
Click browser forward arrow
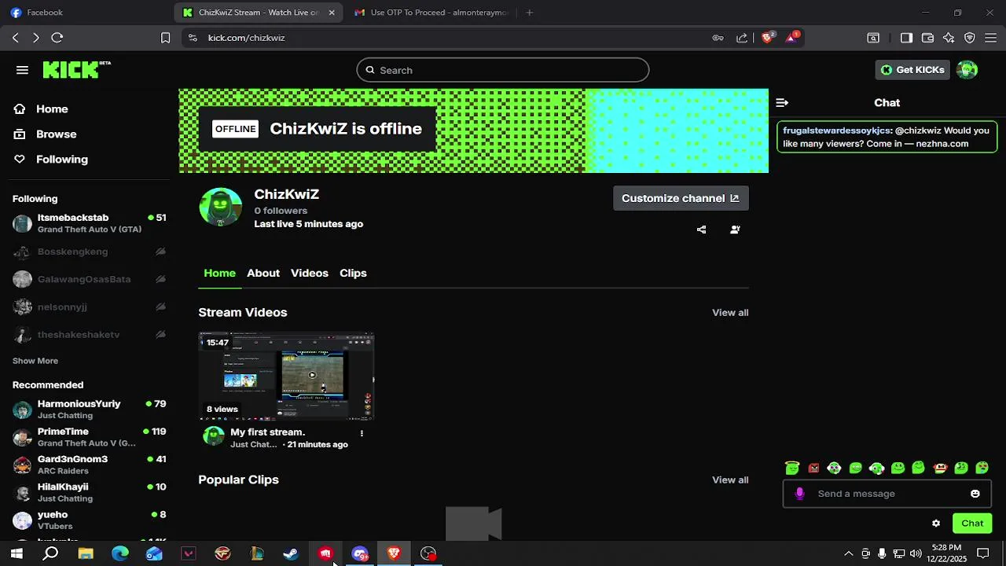pos(35,38)
